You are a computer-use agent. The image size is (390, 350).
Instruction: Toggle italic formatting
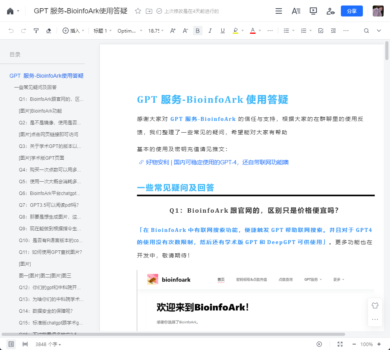click(x=210, y=31)
